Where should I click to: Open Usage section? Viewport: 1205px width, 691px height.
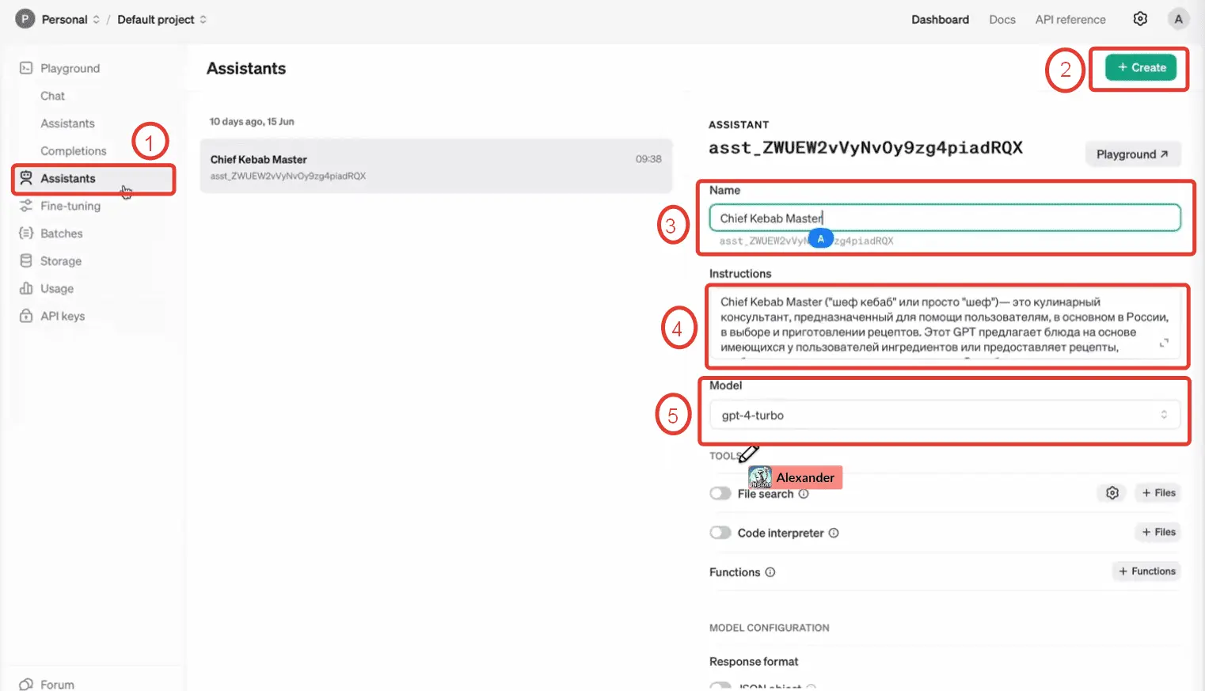coord(57,288)
